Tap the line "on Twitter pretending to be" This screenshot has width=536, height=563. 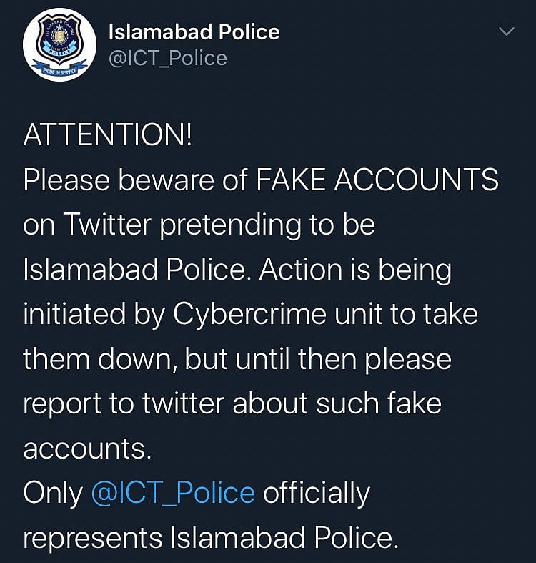(x=199, y=225)
